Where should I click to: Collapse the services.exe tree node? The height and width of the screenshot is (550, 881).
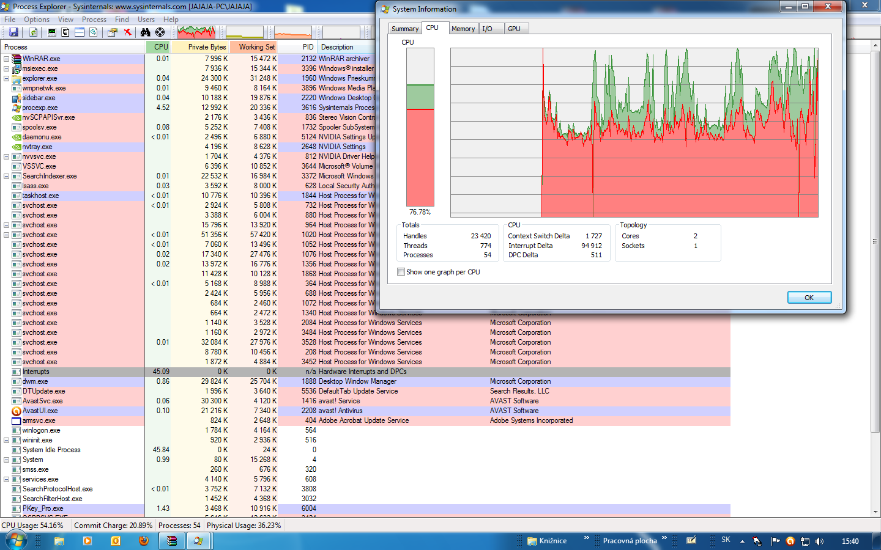coord(6,479)
